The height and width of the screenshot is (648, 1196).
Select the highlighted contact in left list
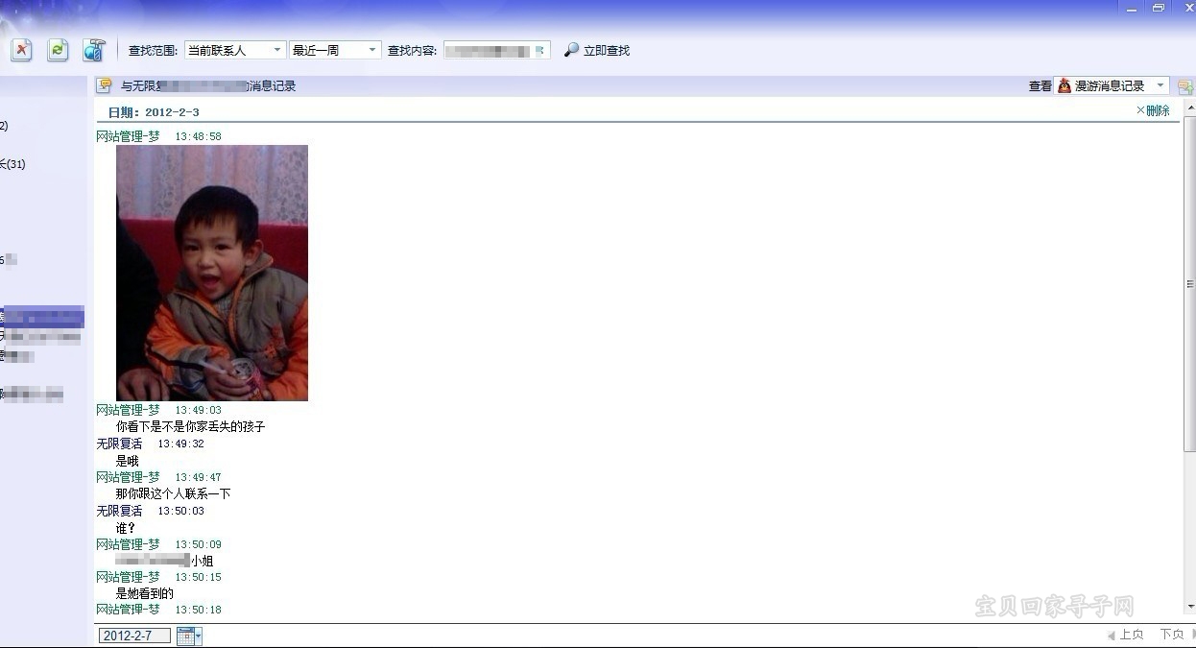tap(42, 317)
